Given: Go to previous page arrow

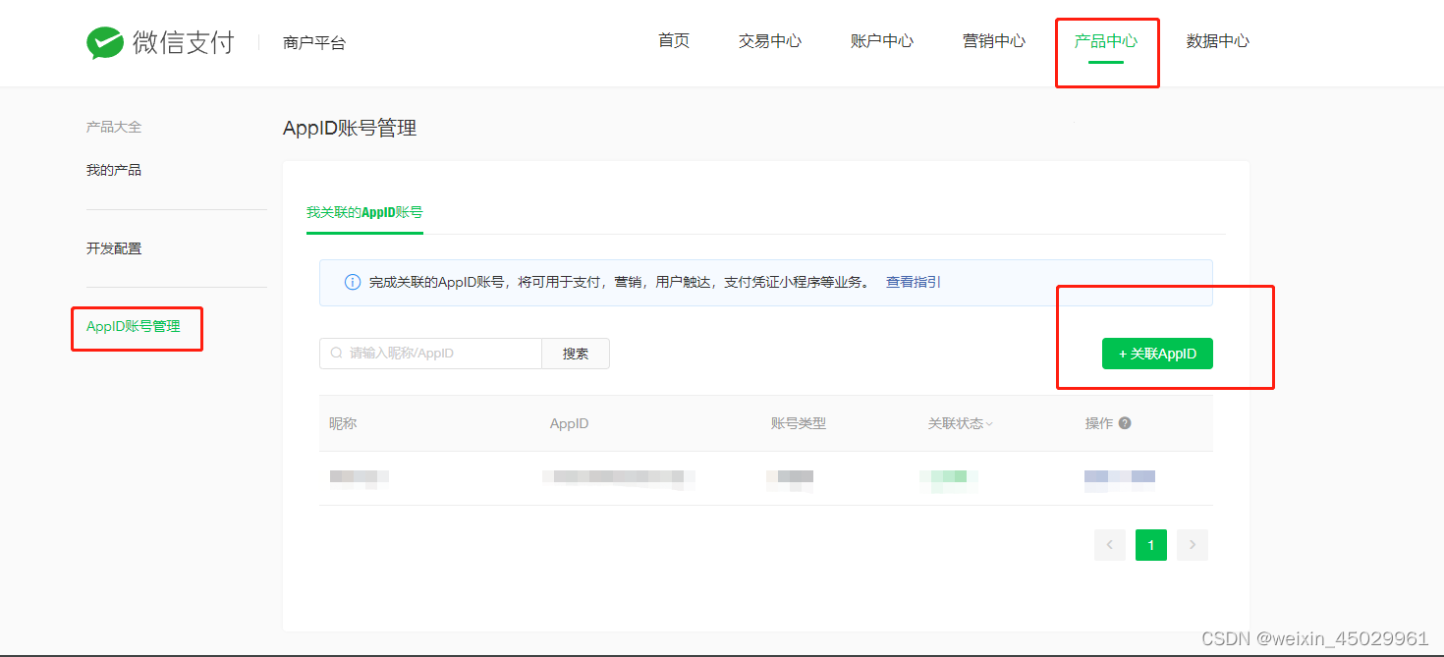Looking at the screenshot, I should [1110, 545].
